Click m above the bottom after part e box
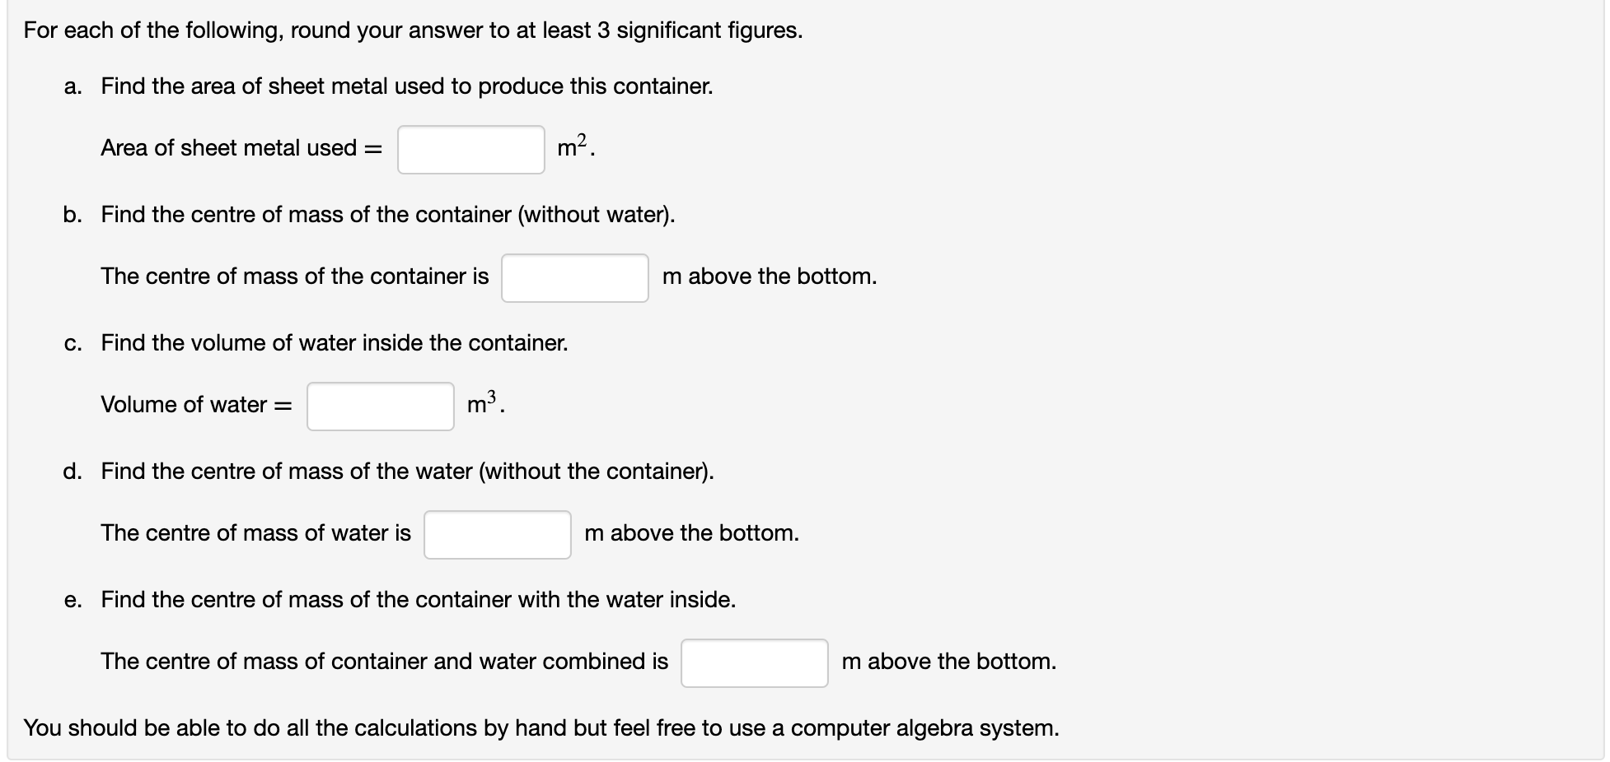The height and width of the screenshot is (762, 1610). tap(948, 661)
